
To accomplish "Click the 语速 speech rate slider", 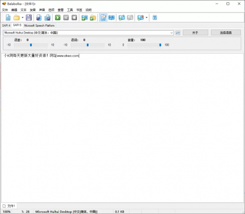I will [x=31, y=45].
